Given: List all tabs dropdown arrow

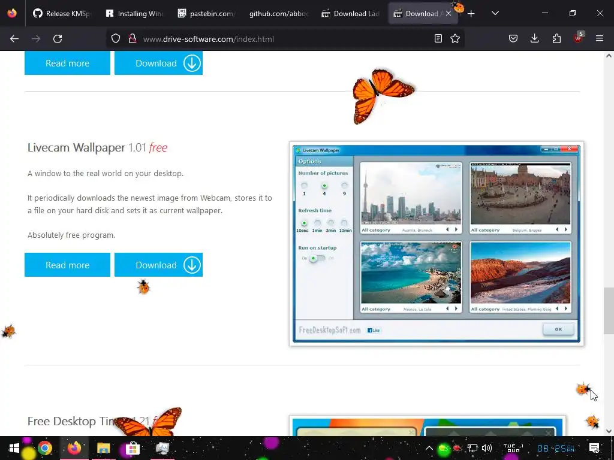Looking at the screenshot, I should pyautogui.click(x=495, y=13).
